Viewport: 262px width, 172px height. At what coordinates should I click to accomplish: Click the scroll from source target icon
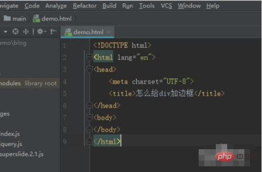tap(15, 31)
